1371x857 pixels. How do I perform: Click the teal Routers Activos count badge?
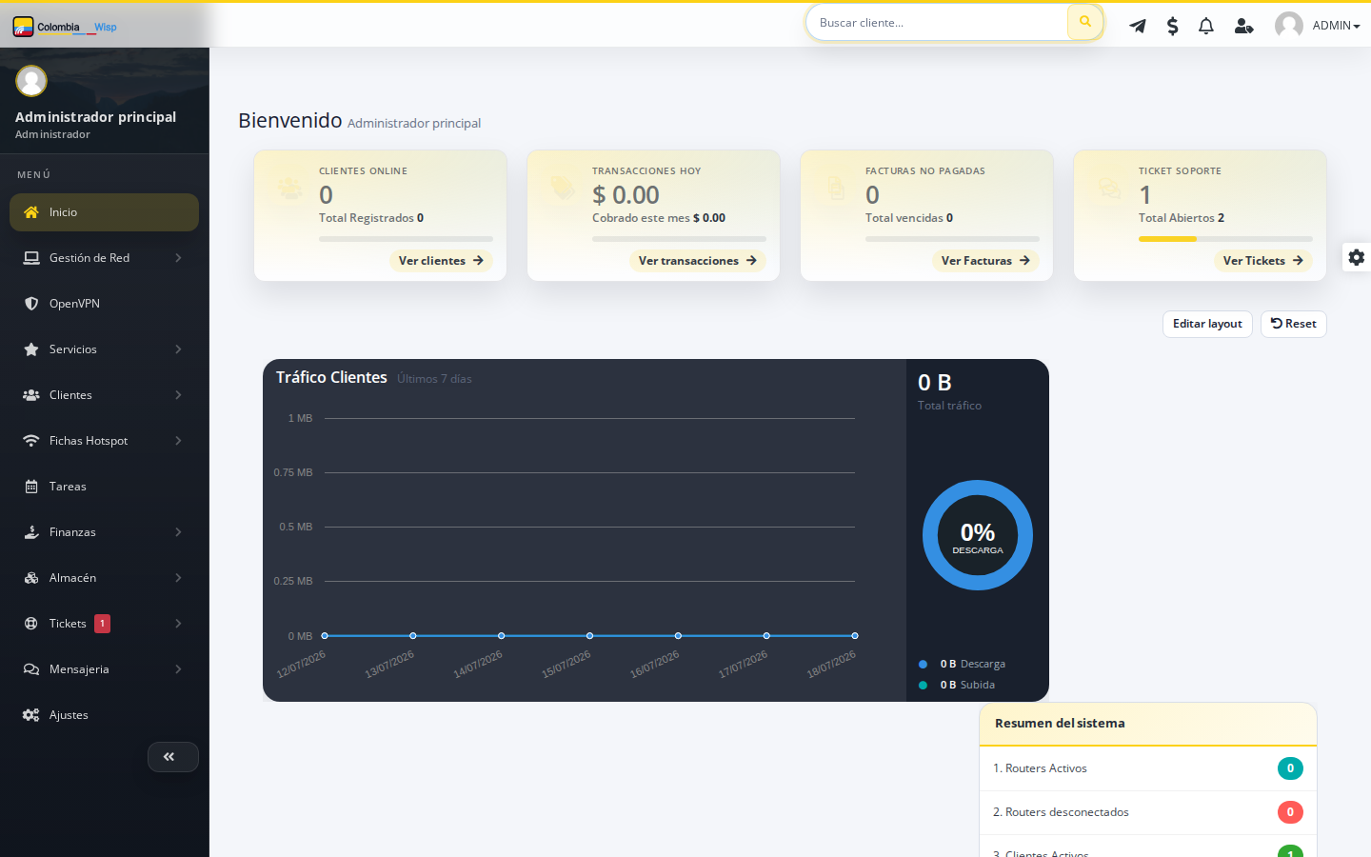1290,768
